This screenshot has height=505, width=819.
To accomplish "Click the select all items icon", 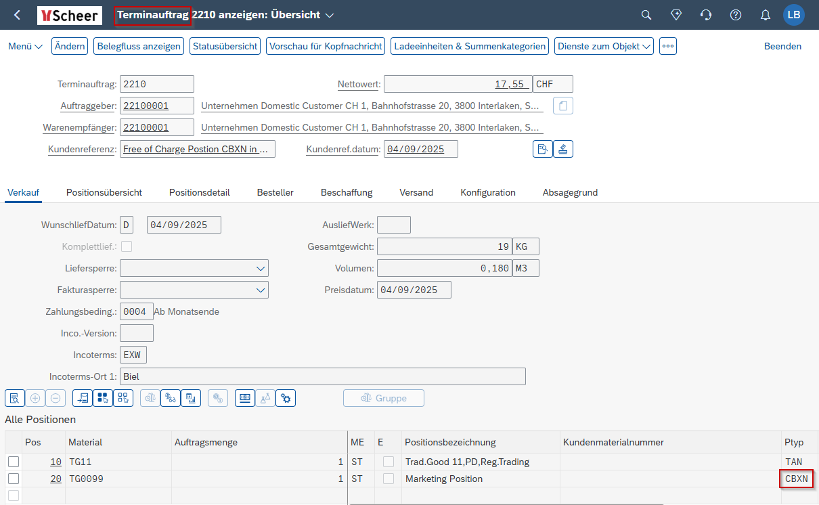I will coord(103,398).
